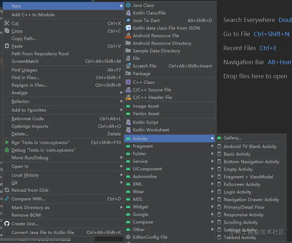
Task: Click the EditorConfig File gear icon
Action: [x=128, y=237]
